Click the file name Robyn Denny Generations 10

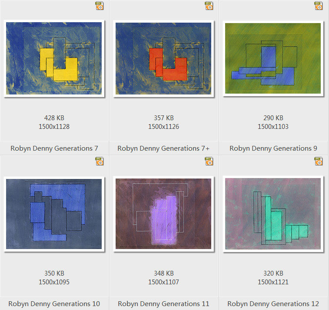54,304
